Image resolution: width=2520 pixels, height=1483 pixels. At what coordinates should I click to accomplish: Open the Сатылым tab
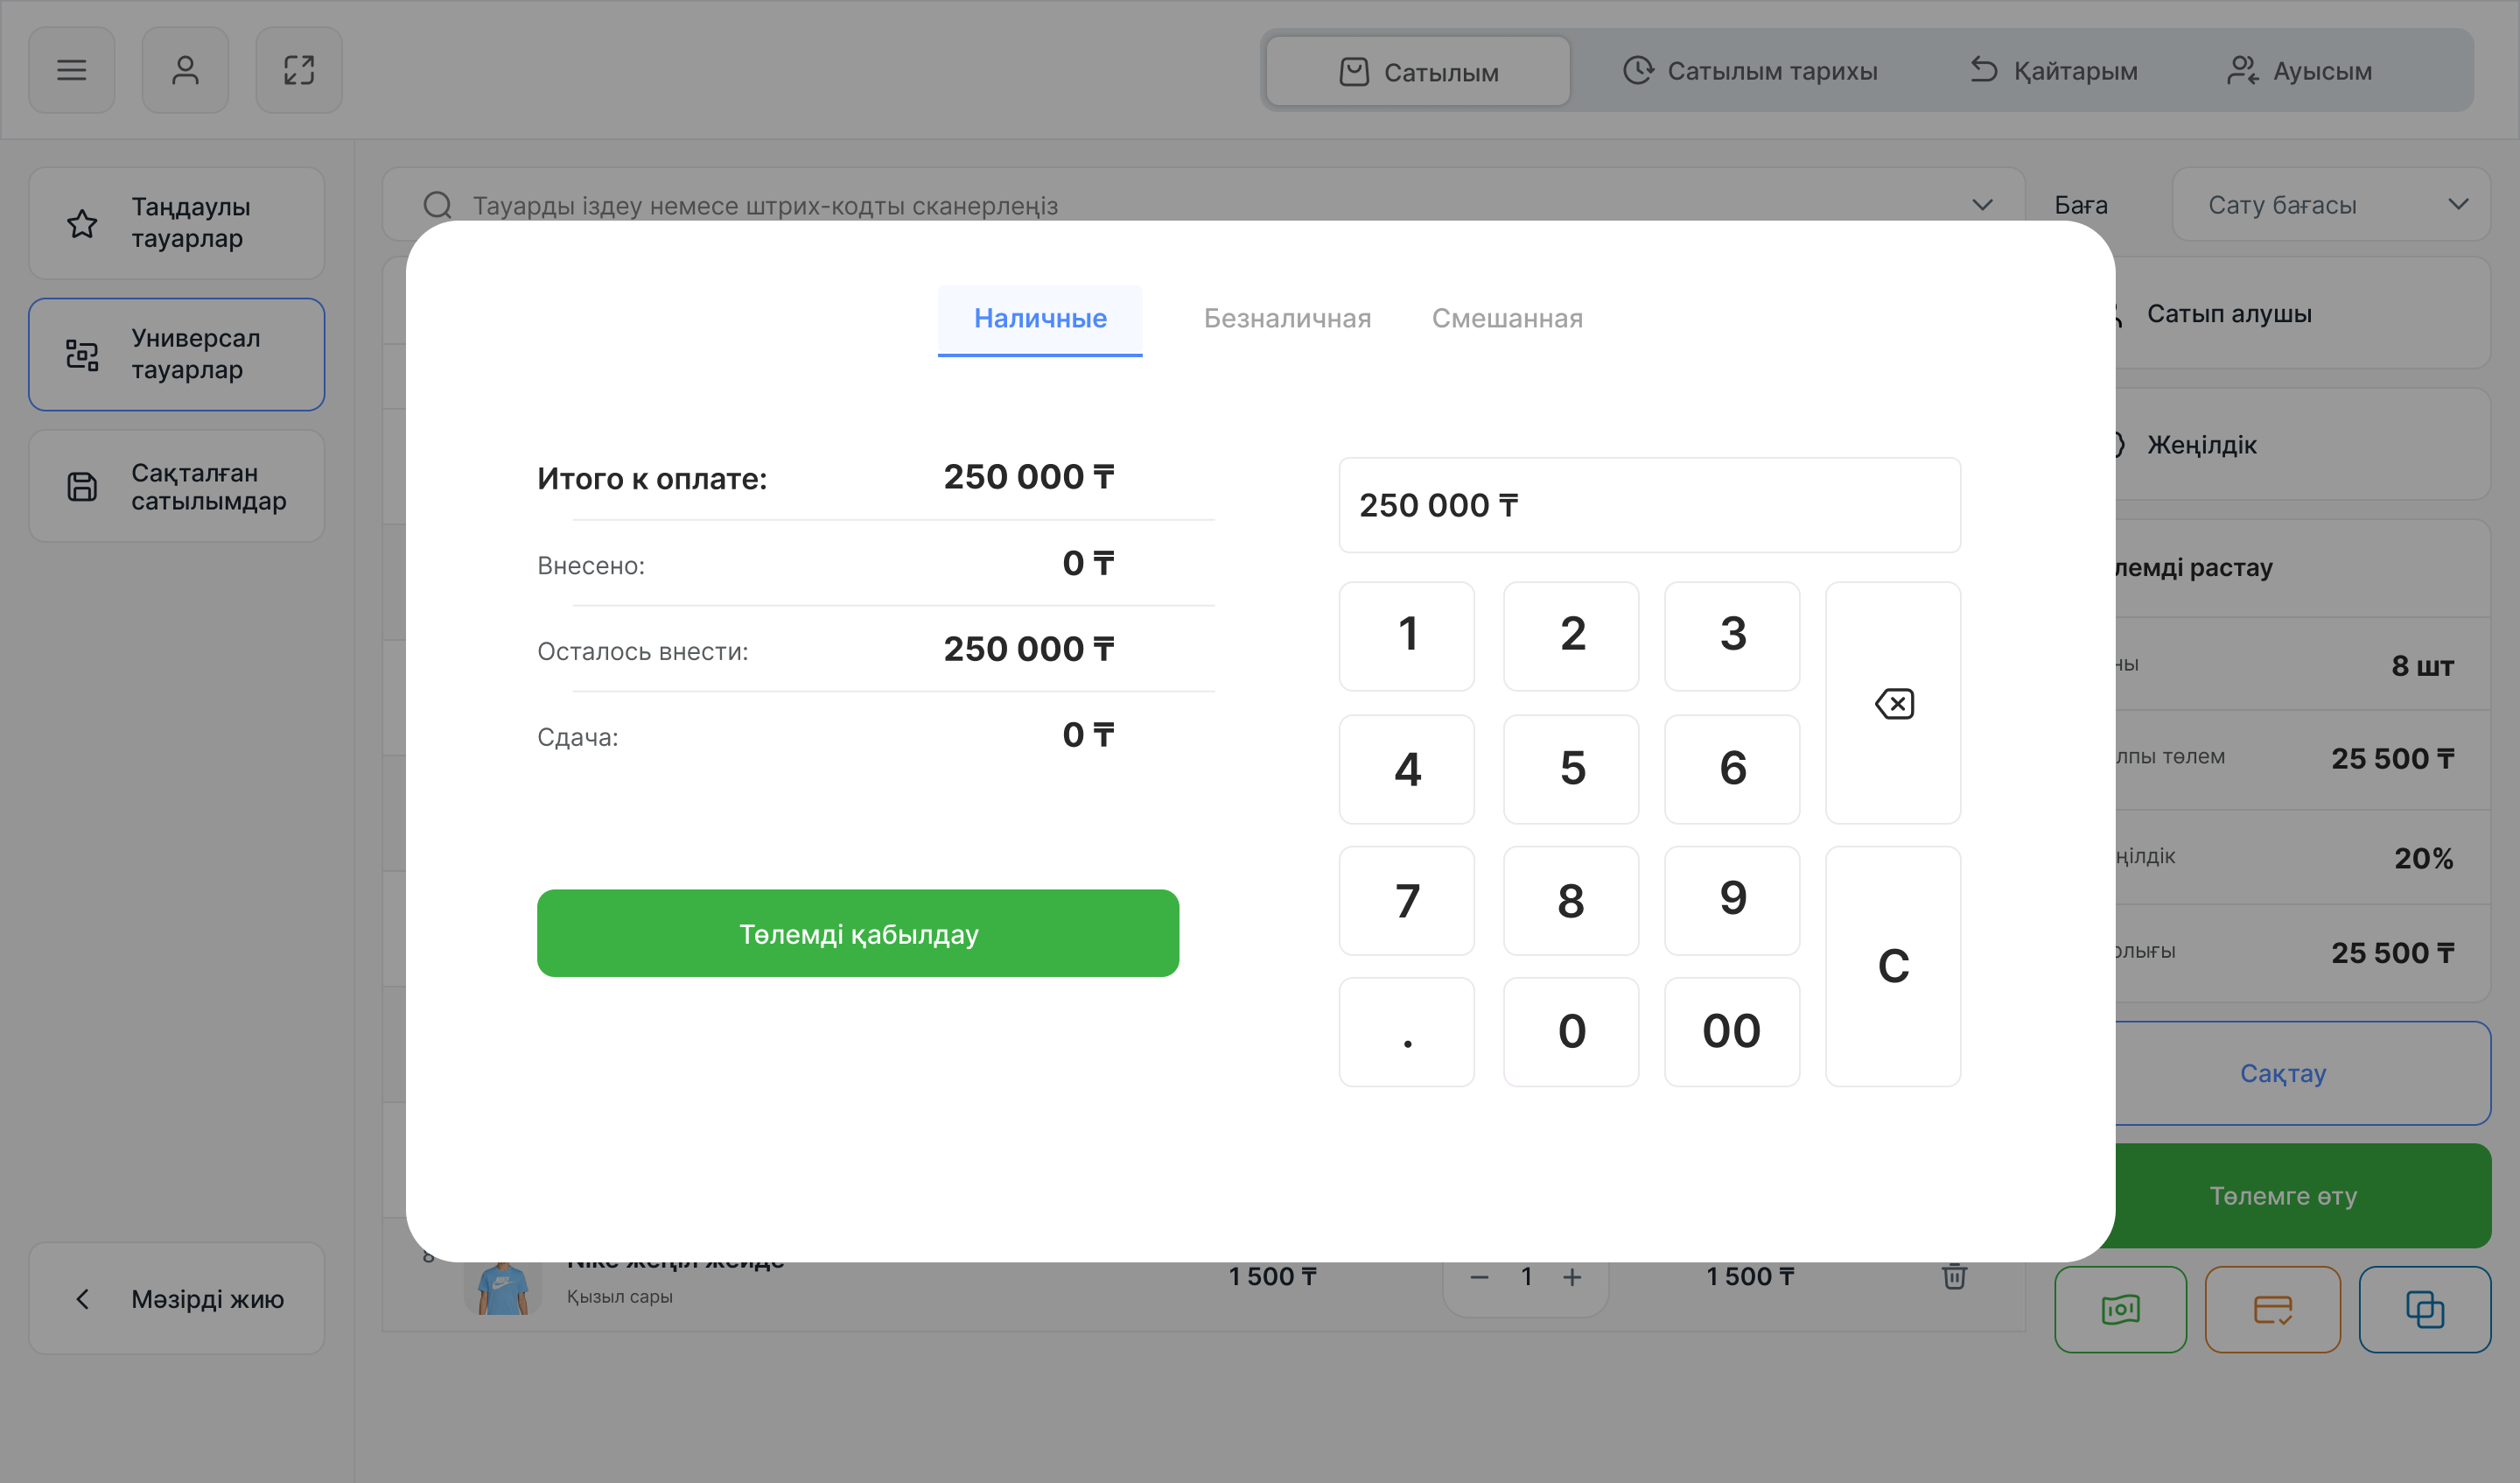pyautogui.click(x=1418, y=72)
